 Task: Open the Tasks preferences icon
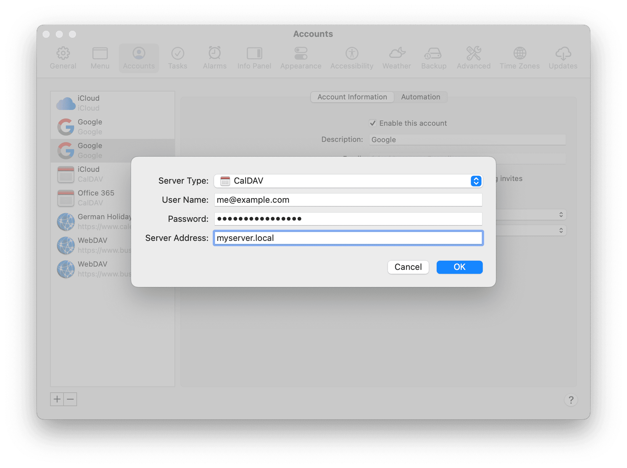[x=177, y=58]
